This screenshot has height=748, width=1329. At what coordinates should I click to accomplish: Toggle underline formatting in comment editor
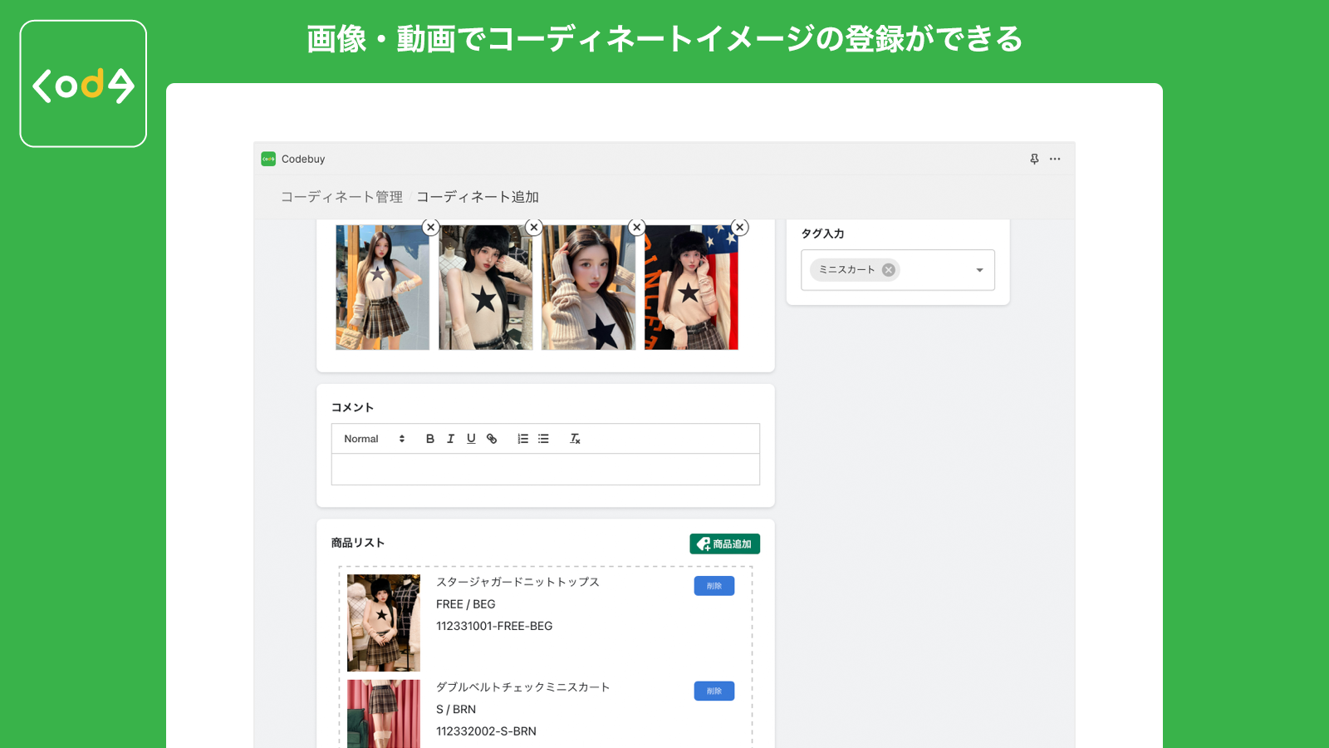point(471,438)
